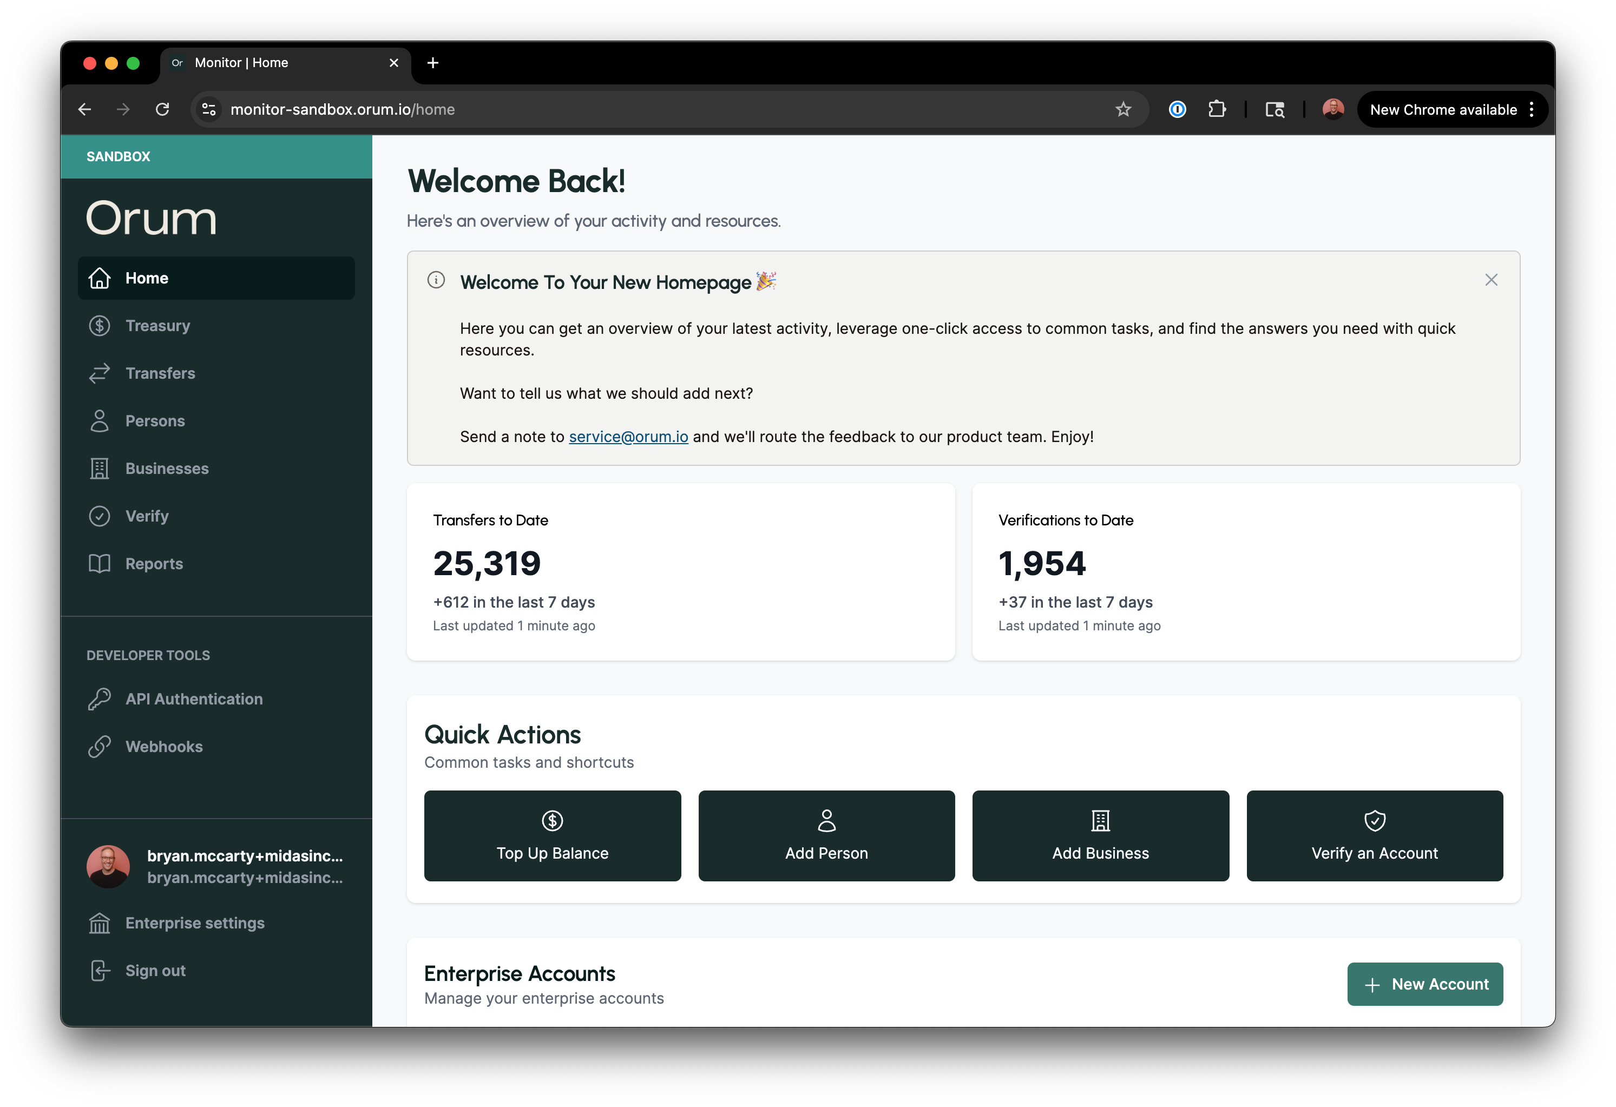
Task: Click the API Authentication key icon
Action: pyautogui.click(x=100, y=698)
